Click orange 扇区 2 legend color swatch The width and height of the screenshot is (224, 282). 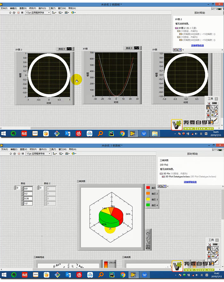coord(148,193)
